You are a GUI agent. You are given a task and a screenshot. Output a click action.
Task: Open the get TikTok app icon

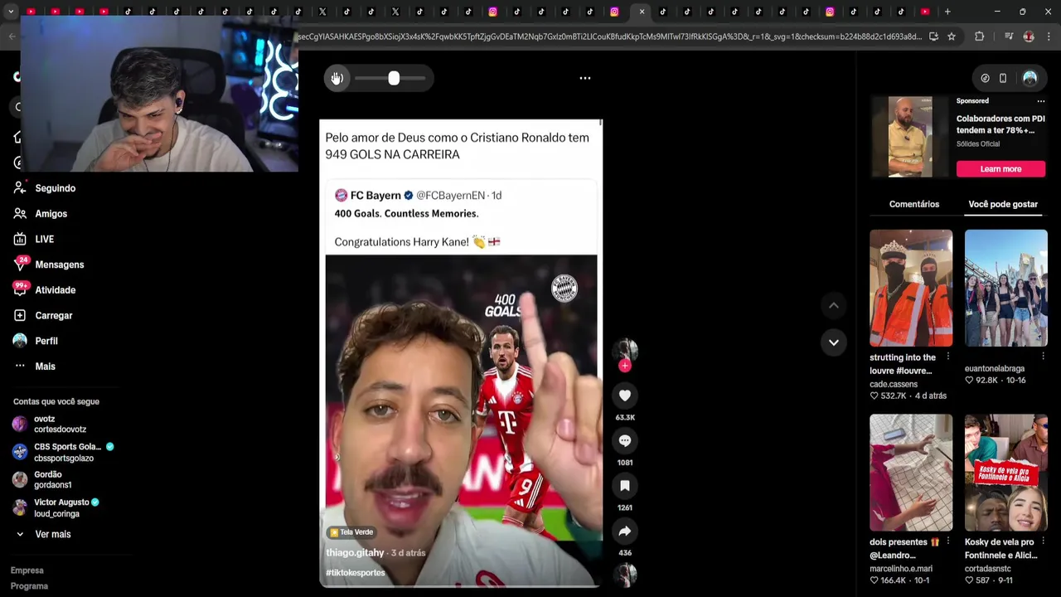(985, 78)
